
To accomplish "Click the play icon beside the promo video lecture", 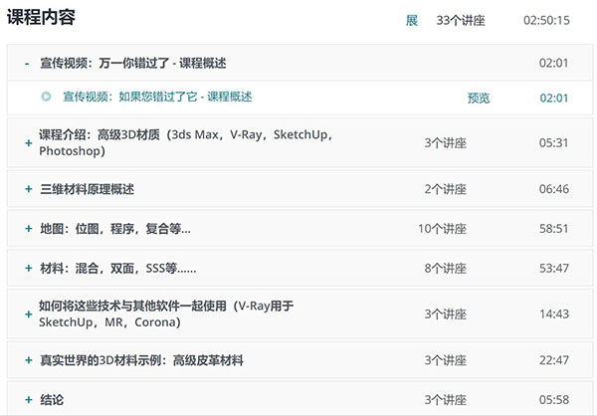I will pos(47,98).
